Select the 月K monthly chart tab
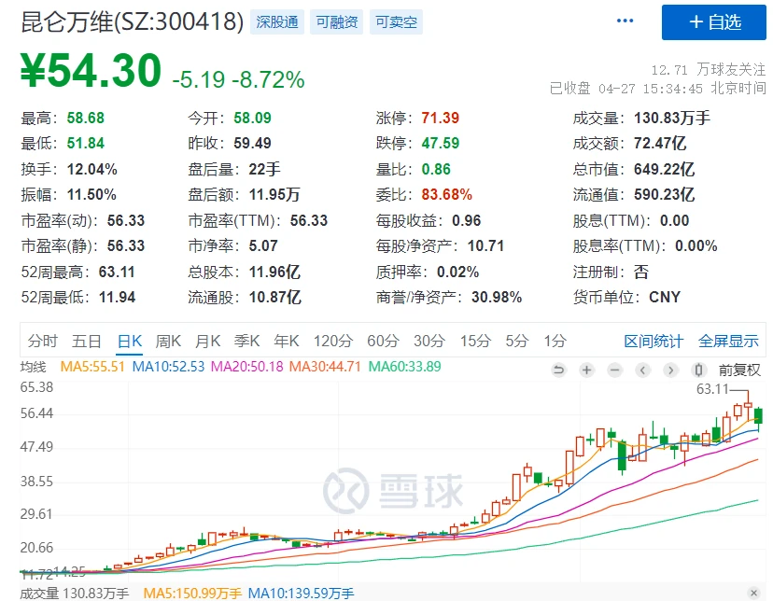 click(208, 341)
